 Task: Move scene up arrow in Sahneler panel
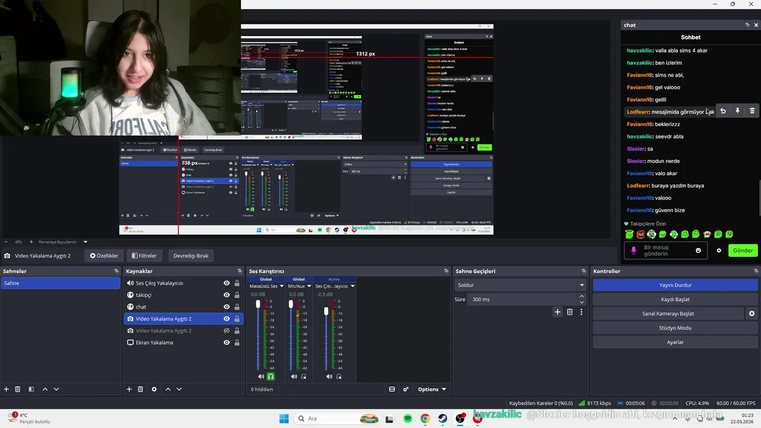(x=45, y=389)
